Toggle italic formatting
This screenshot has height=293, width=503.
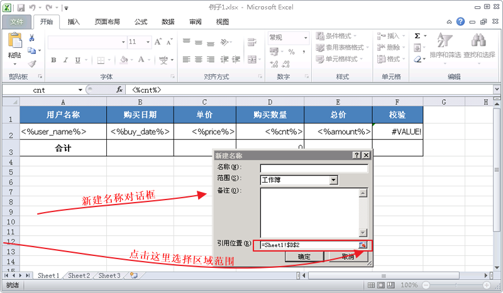[65, 60]
